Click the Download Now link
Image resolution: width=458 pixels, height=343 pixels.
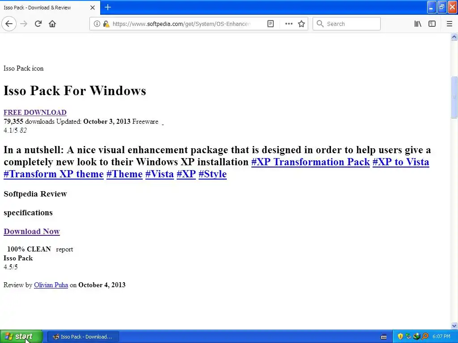tap(32, 231)
